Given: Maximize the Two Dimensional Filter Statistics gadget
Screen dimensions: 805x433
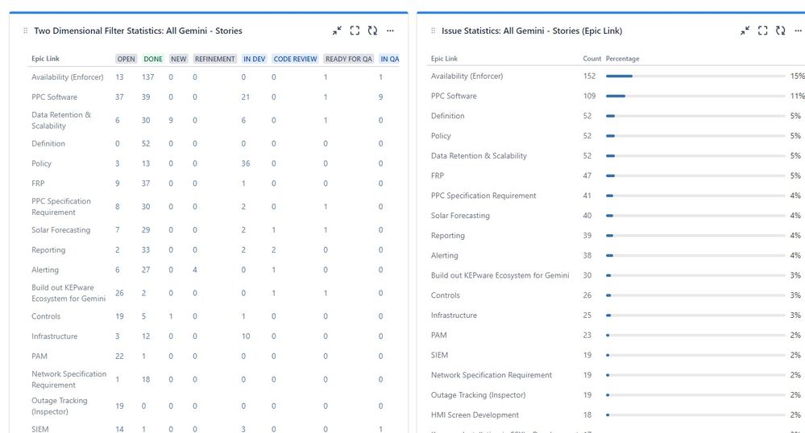Looking at the screenshot, I should (x=355, y=31).
